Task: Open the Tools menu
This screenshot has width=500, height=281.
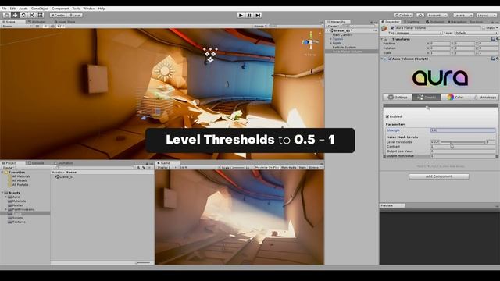Action: coord(76,9)
